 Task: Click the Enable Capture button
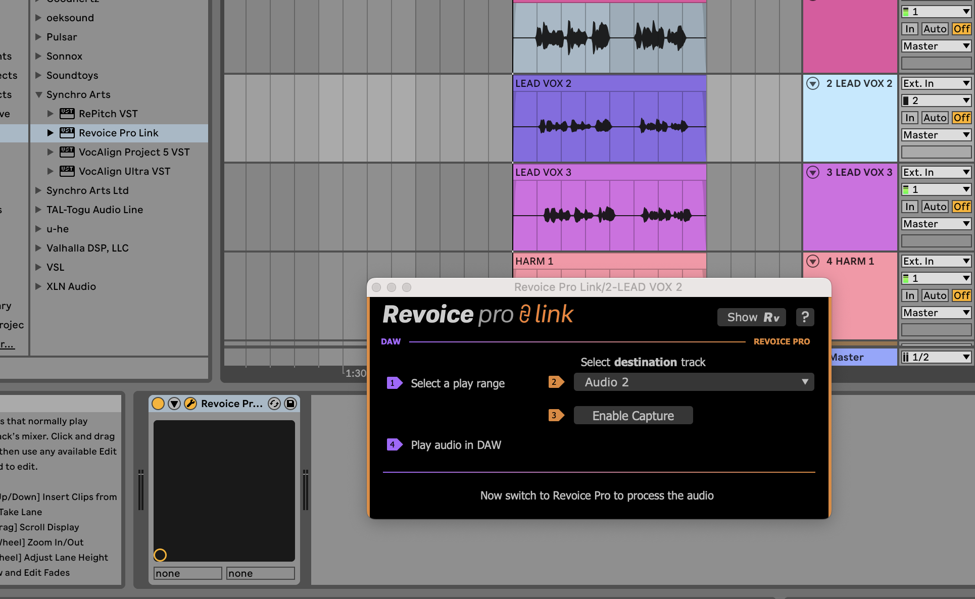click(x=633, y=416)
